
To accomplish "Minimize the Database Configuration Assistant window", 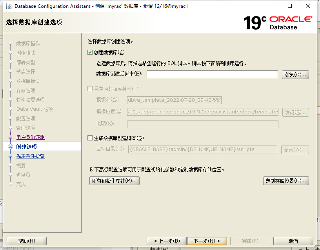I will coord(272,6).
